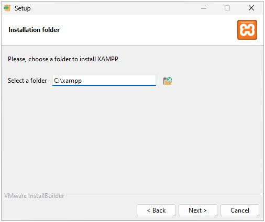Viewport: 265px width, 222px height.
Task: Close the Setup dialog with X
Action: tap(251, 8)
